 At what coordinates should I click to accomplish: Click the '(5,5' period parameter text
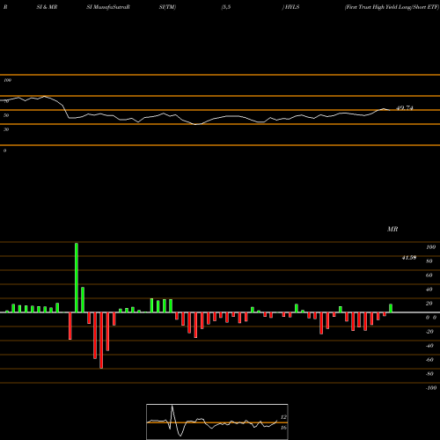(x=226, y=7)
